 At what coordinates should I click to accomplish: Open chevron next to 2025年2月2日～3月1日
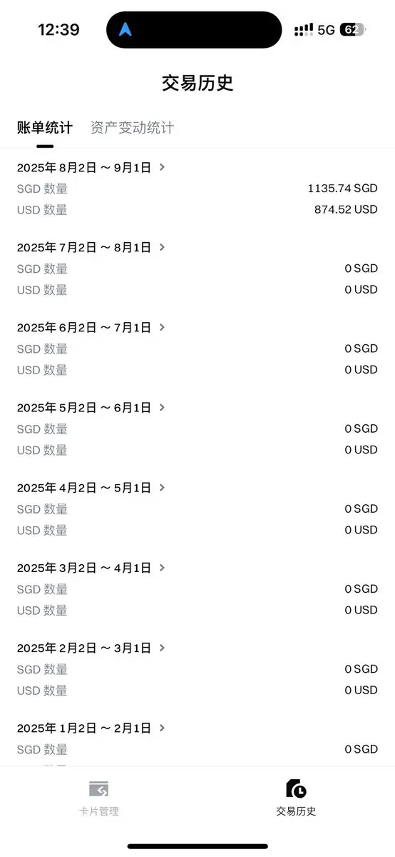(163, 647)
